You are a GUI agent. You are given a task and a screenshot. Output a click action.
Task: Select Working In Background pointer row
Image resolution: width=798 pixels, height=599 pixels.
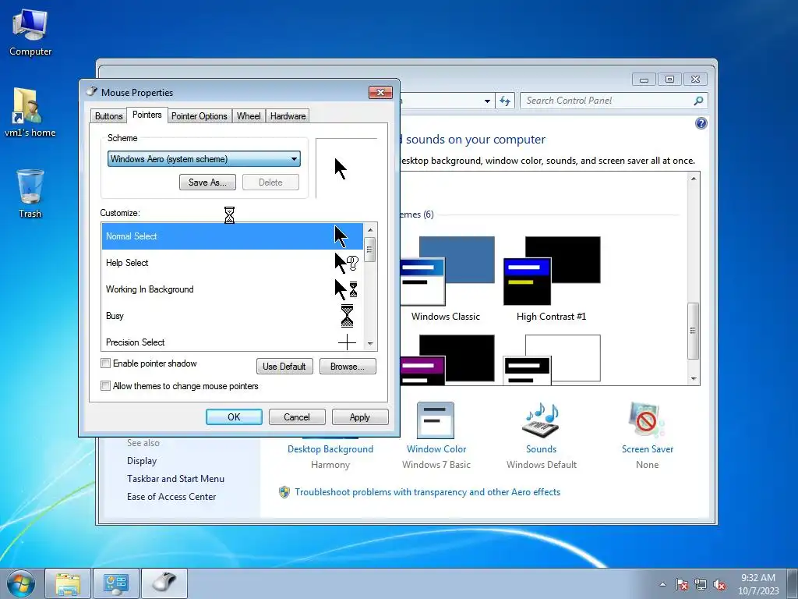(x=232, y=289)
